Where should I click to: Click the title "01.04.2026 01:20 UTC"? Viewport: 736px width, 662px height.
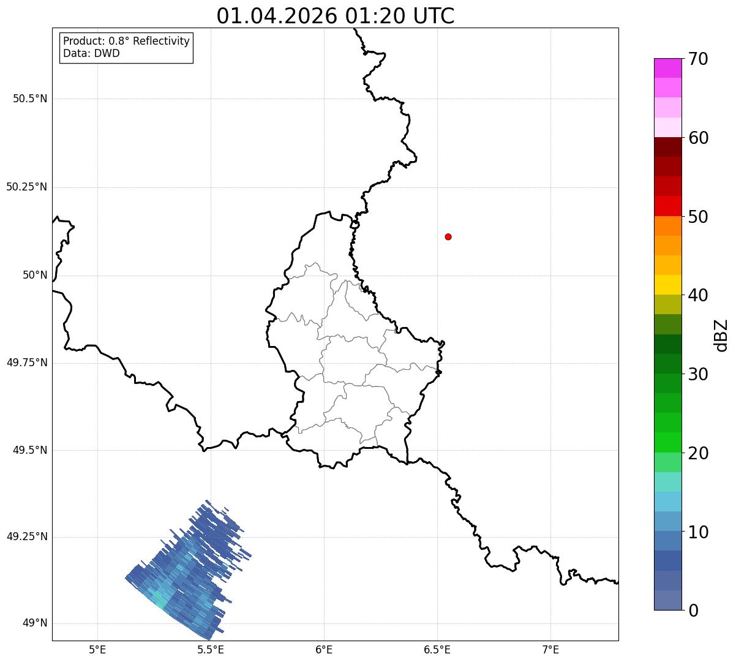336,16
